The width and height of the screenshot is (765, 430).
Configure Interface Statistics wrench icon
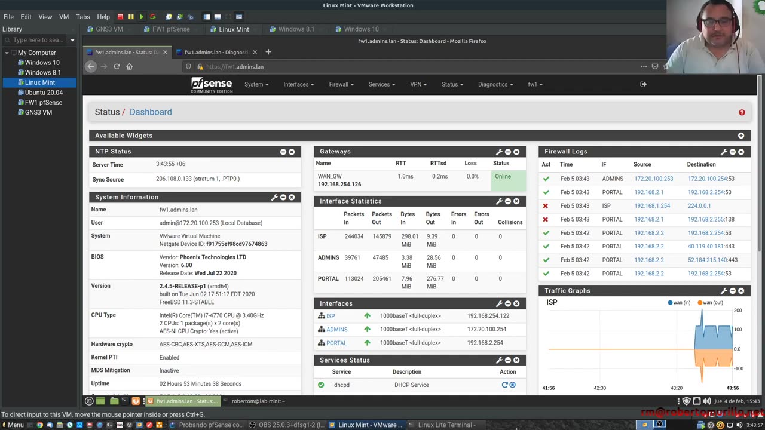[x=499, y=201]
